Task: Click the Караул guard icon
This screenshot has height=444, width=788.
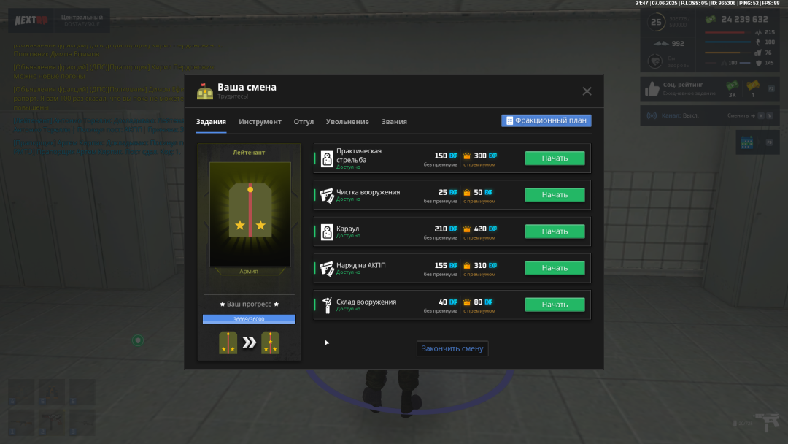Action: 327,232
